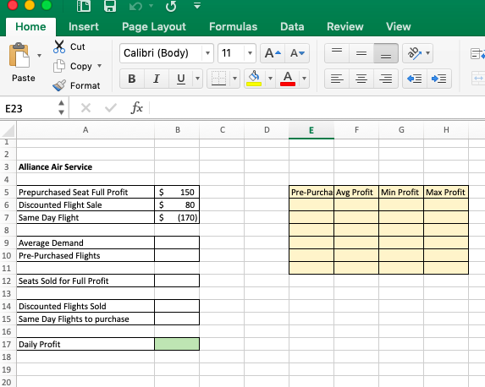Select the Alliance Air Service cell
Screen dimensions: 485x387
point(85,166)
